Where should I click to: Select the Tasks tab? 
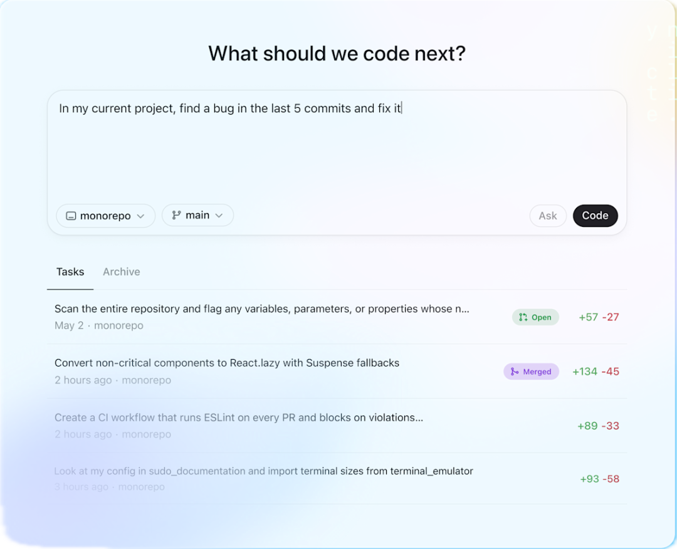(70, 272)
